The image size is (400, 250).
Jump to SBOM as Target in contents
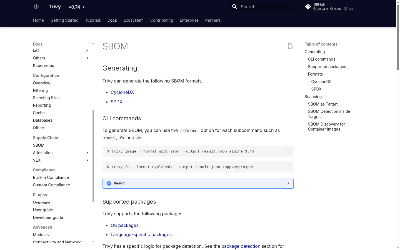point(323,104)
